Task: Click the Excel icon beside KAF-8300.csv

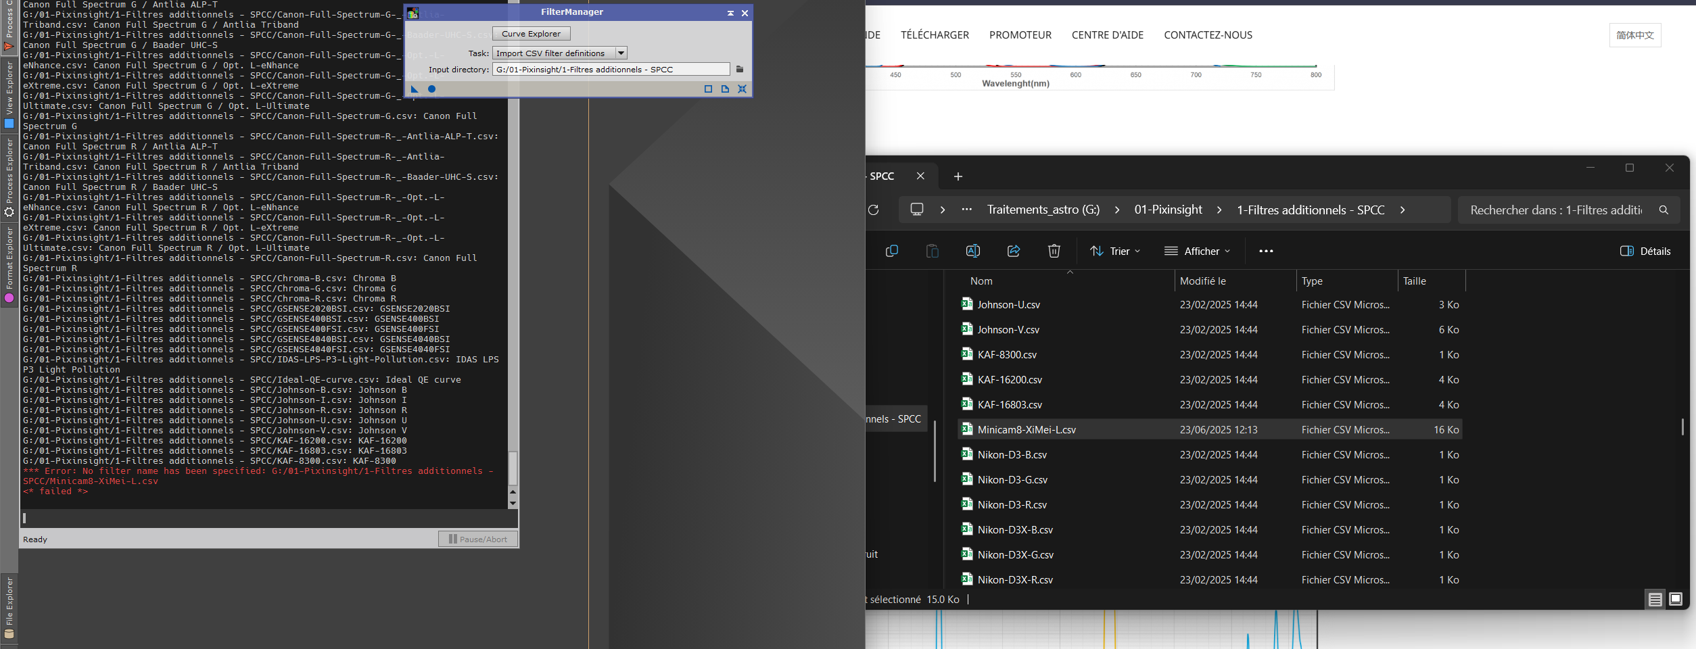Action: pyautogui.click(x=967, y=354)
